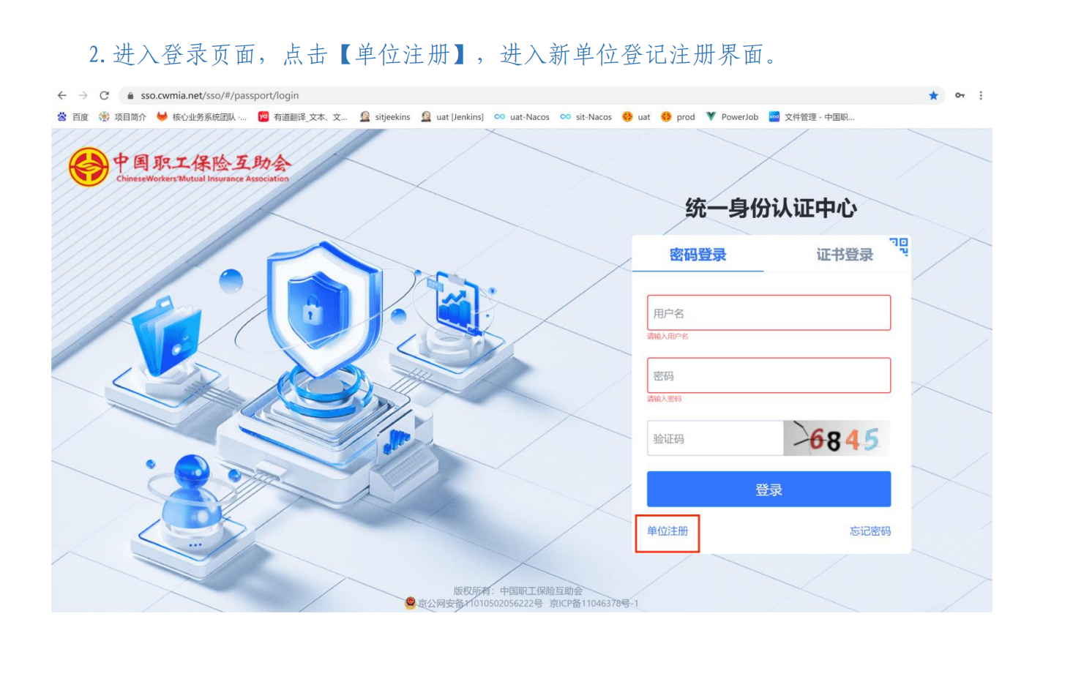
Task: Click the 百度 bookmark
Action: [73, 117]
